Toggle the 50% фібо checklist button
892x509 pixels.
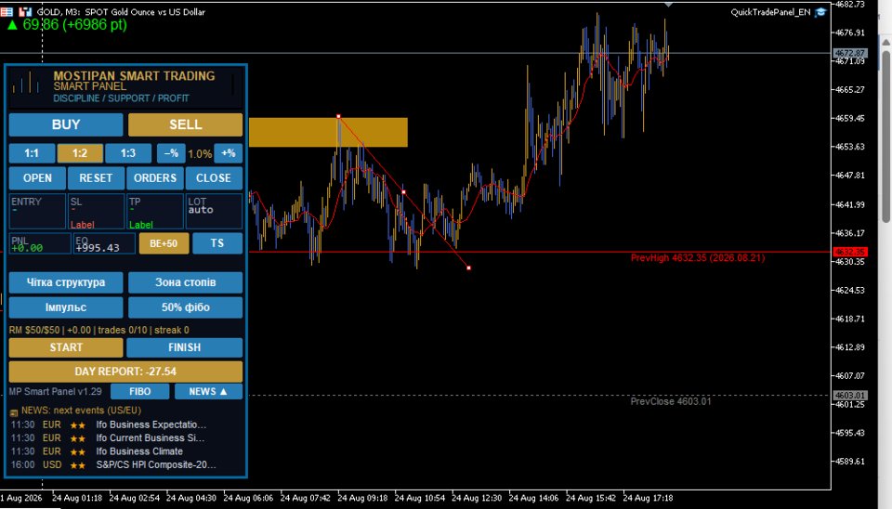click(186, 307)
